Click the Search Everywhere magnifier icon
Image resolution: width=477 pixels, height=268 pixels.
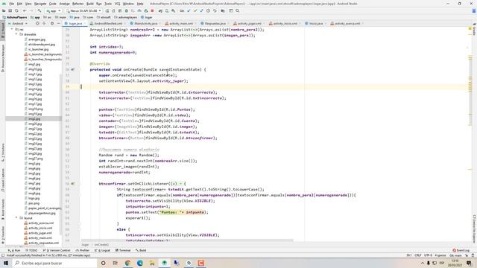237,10
